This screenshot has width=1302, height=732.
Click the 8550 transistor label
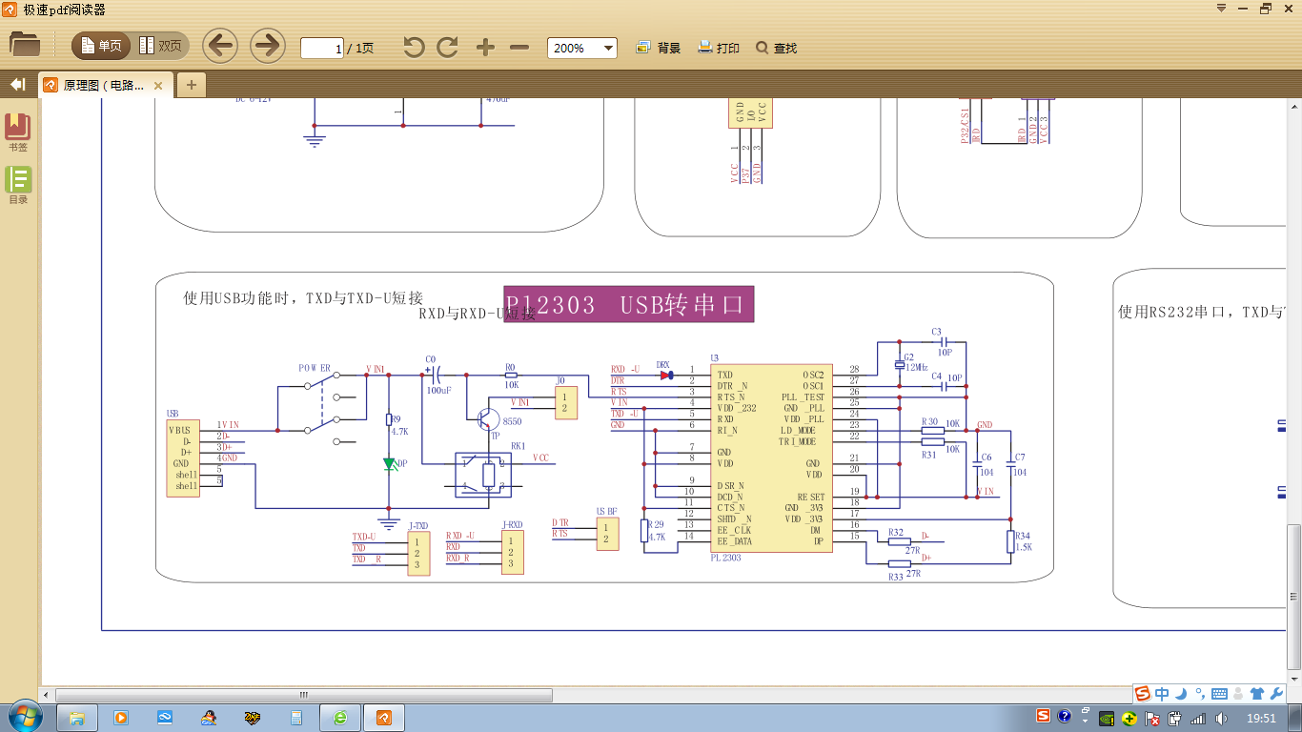pyautogui.click(x=512, y=421)
